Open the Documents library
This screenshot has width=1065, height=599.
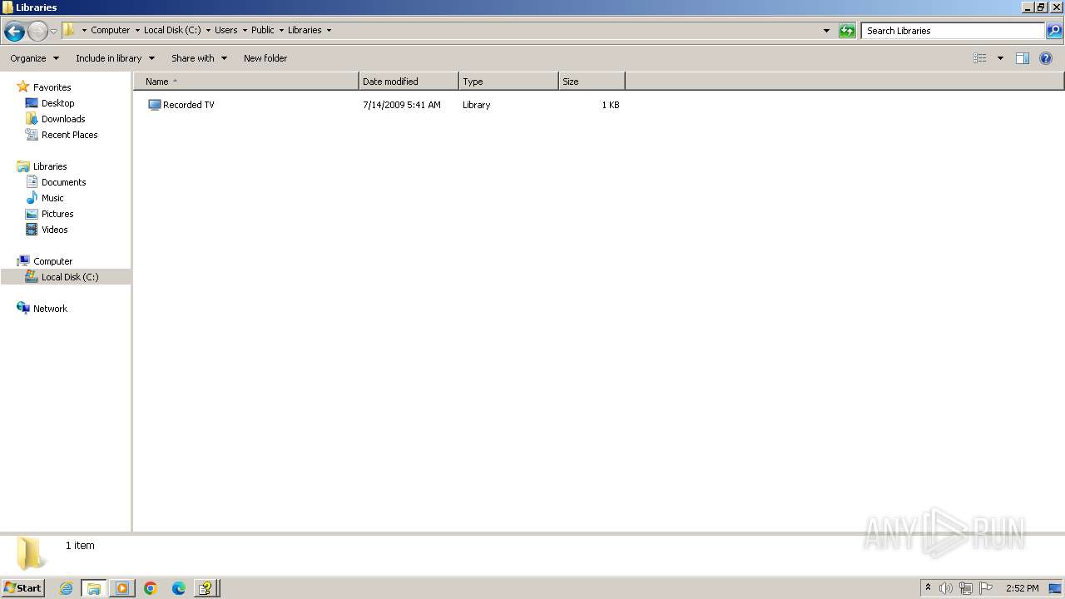tap(63, 182)
